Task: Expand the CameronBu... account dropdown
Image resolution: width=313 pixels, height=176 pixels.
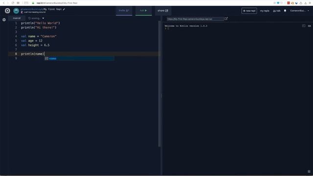Action: point(299,11)
